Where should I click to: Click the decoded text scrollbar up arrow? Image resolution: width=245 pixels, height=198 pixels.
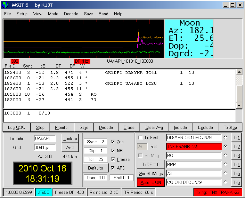[239, 72]
